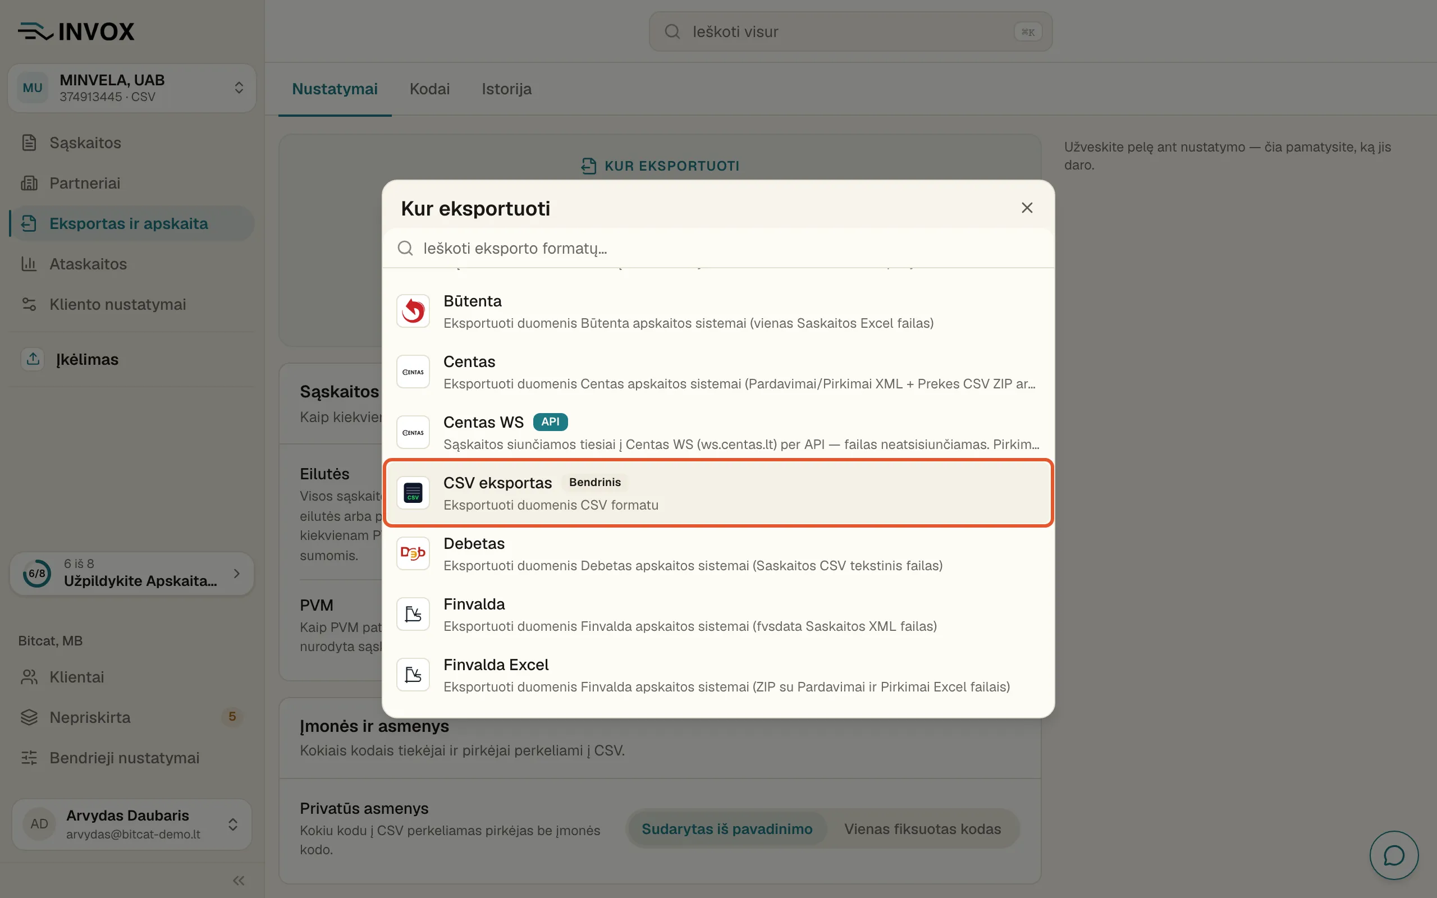Choose the Centas WS API option
Viewport: 1437px width, 898px height.
click(x=718, y=432)
